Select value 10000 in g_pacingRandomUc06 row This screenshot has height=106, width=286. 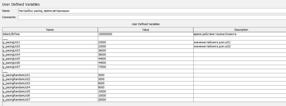coord(146,96)
